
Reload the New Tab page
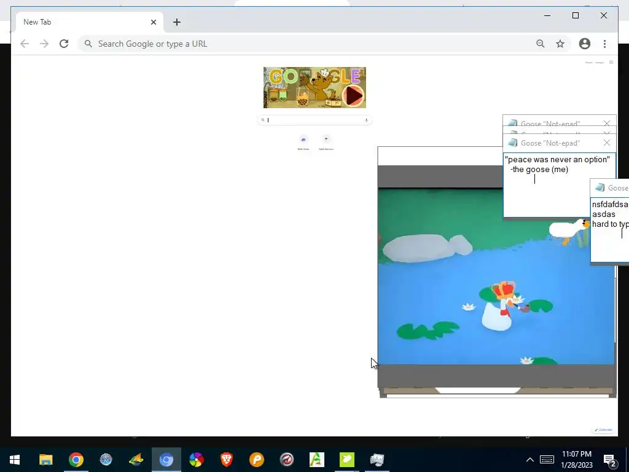pyautogui.click(x=64, y=44)
